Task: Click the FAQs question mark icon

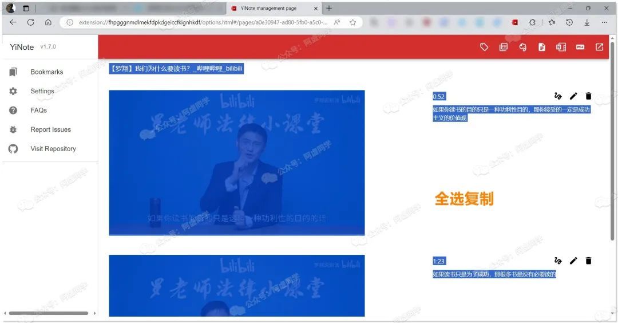Action: click(x=13, y=111)
